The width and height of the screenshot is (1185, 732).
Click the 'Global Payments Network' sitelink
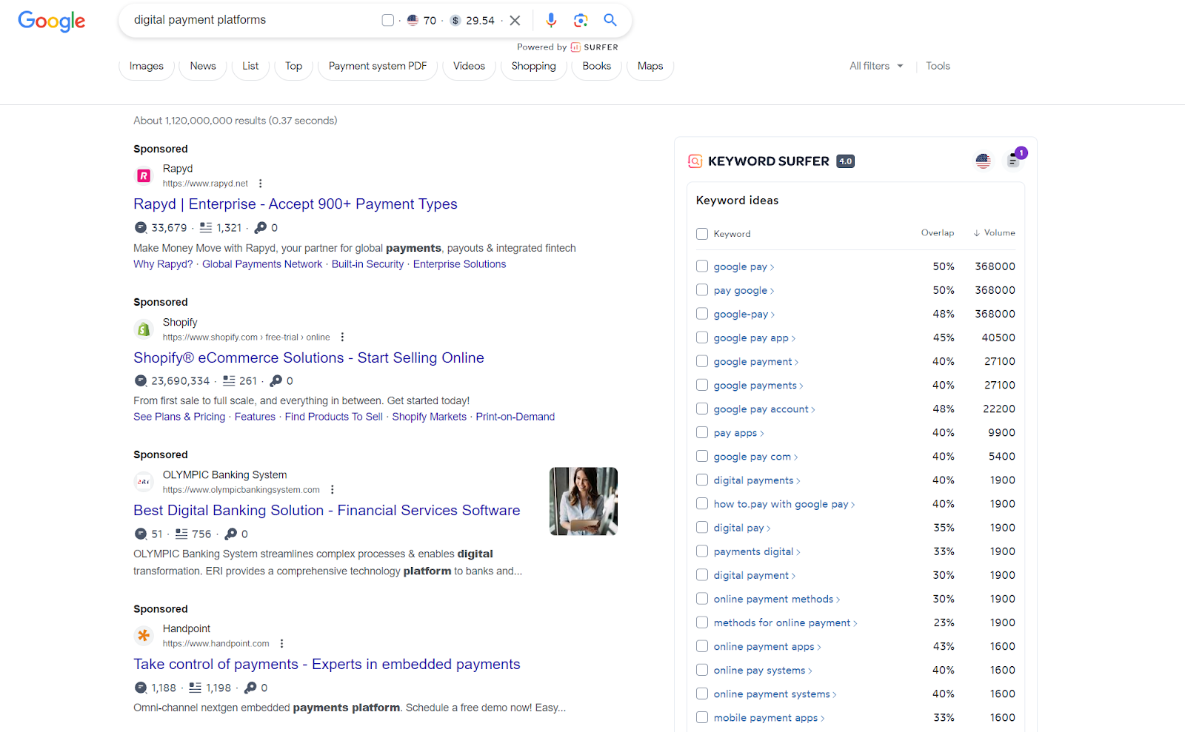(262, 264)
